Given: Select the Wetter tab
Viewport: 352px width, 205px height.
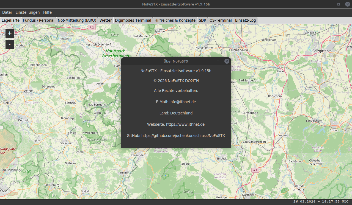Looking at the screenshot, I should [x=106, y=20].
